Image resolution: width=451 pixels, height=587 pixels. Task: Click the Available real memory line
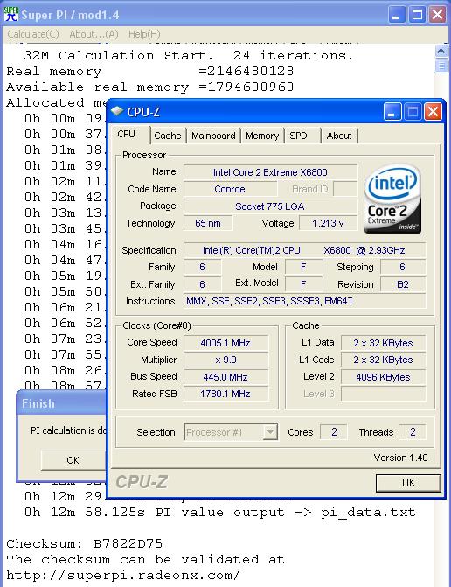pyautogui.click(x=150, y=87)
